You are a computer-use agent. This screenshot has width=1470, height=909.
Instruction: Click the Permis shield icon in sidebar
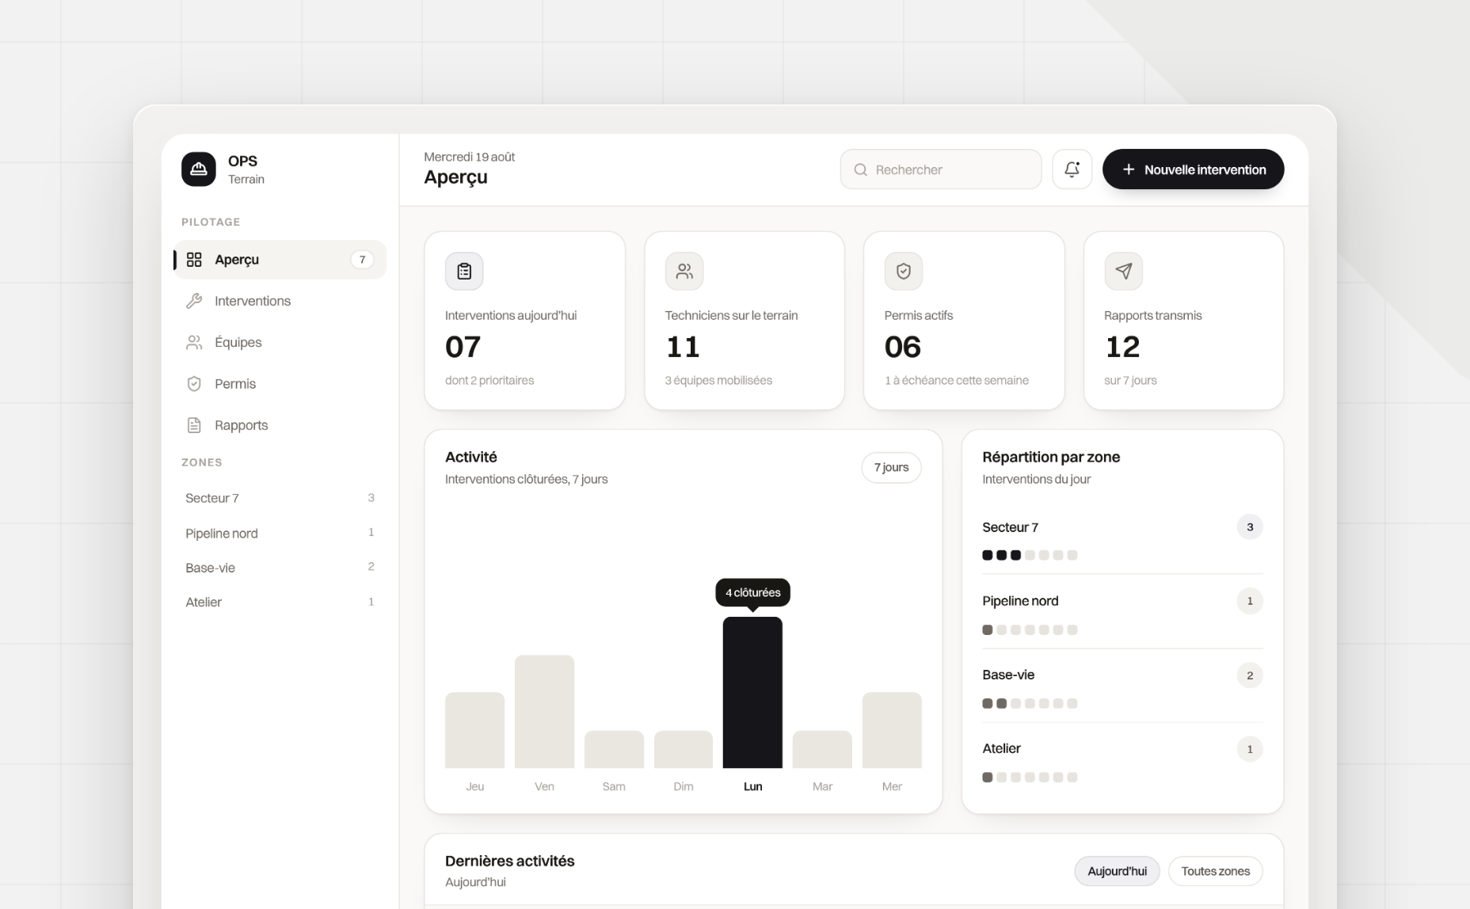[x=194, y=384]
